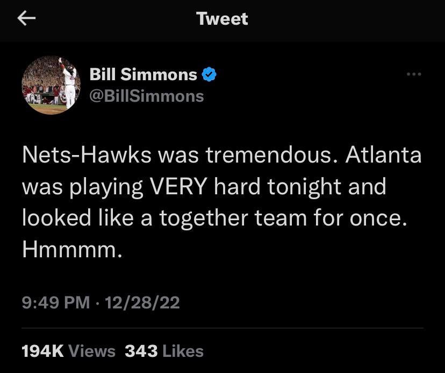Click the Views label
Screen dimensions: 445x373
92,351
